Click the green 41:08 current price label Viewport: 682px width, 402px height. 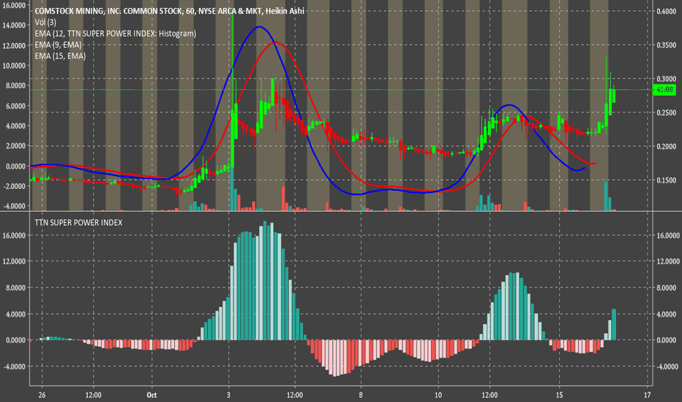664,90
